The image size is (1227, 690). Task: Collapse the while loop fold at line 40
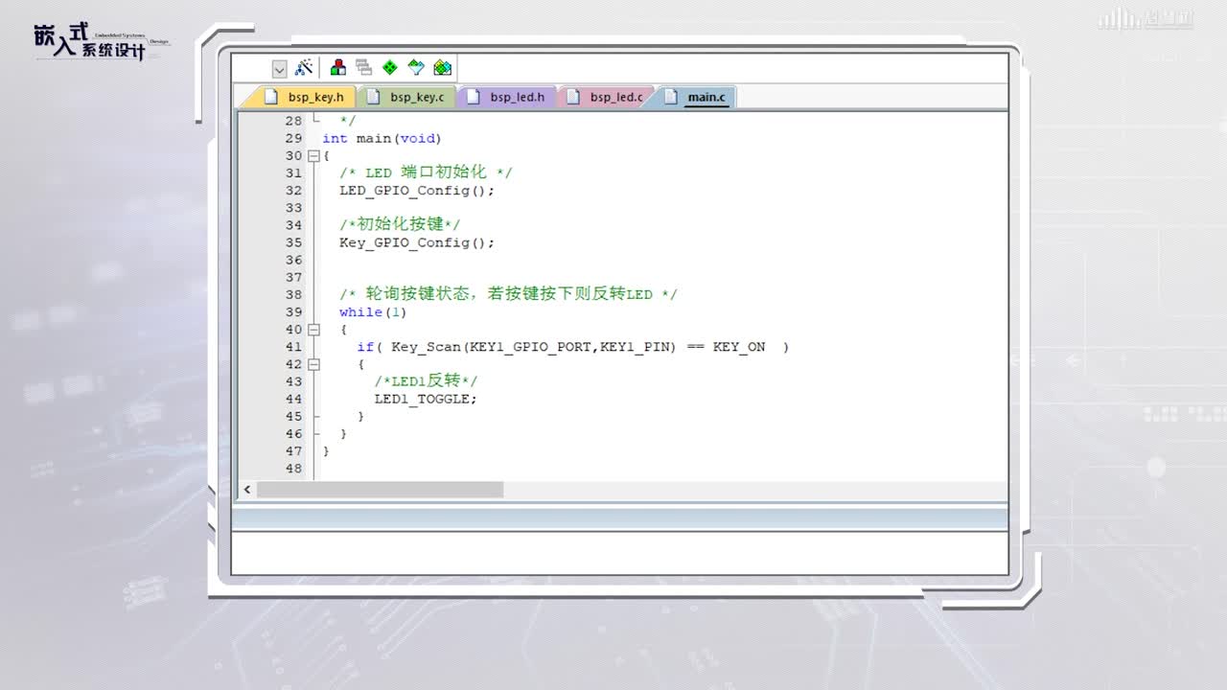click(313, 330)
